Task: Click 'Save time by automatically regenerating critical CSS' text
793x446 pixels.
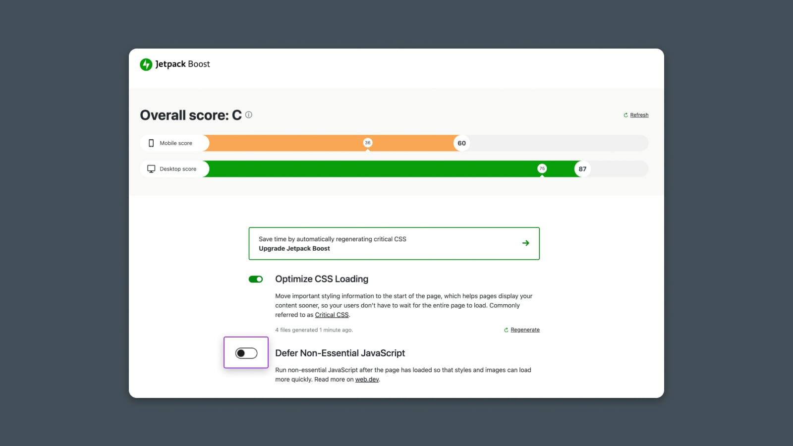Action: [333, 239]
